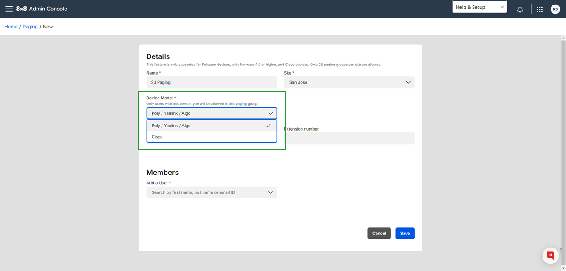This screenshot has width=566, height=271.
Task: Open the apps grid launcher
Action: tap(540, 9)
